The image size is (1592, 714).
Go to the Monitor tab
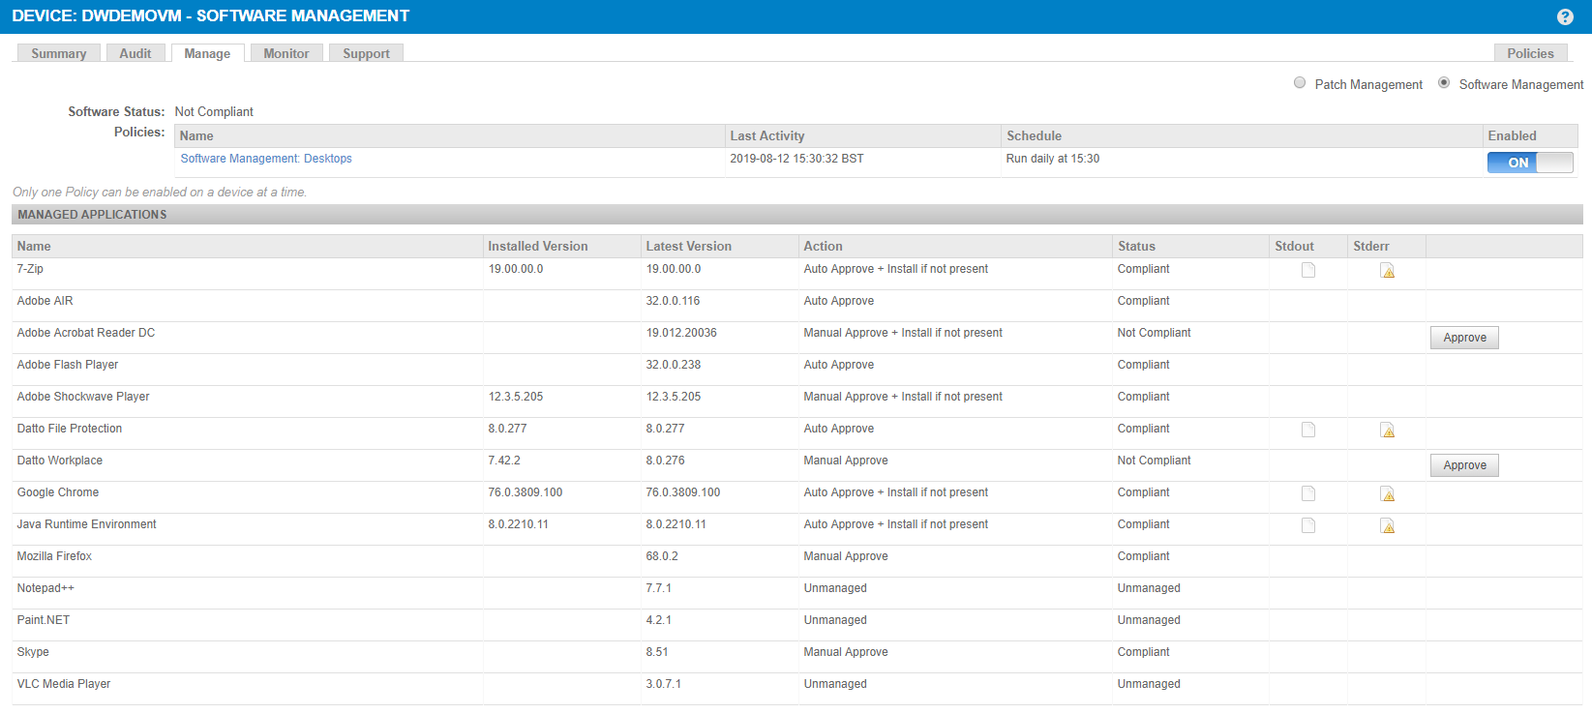tap(286, 53)
